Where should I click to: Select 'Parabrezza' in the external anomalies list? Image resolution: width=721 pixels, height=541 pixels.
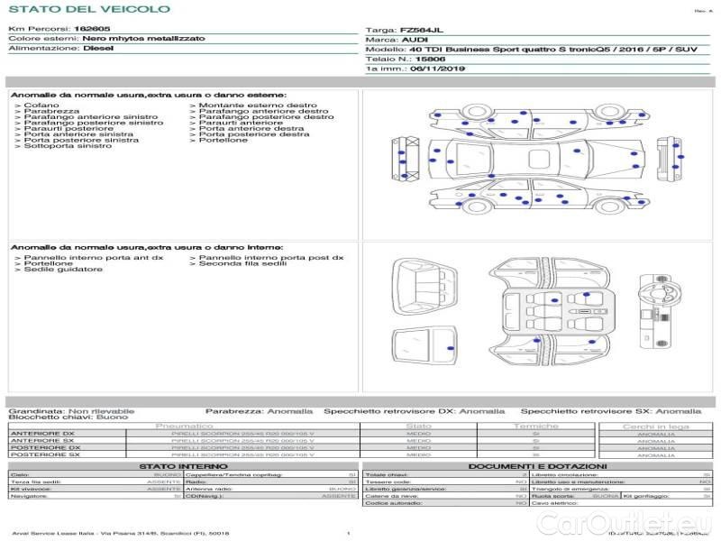[x=51, y=111]
